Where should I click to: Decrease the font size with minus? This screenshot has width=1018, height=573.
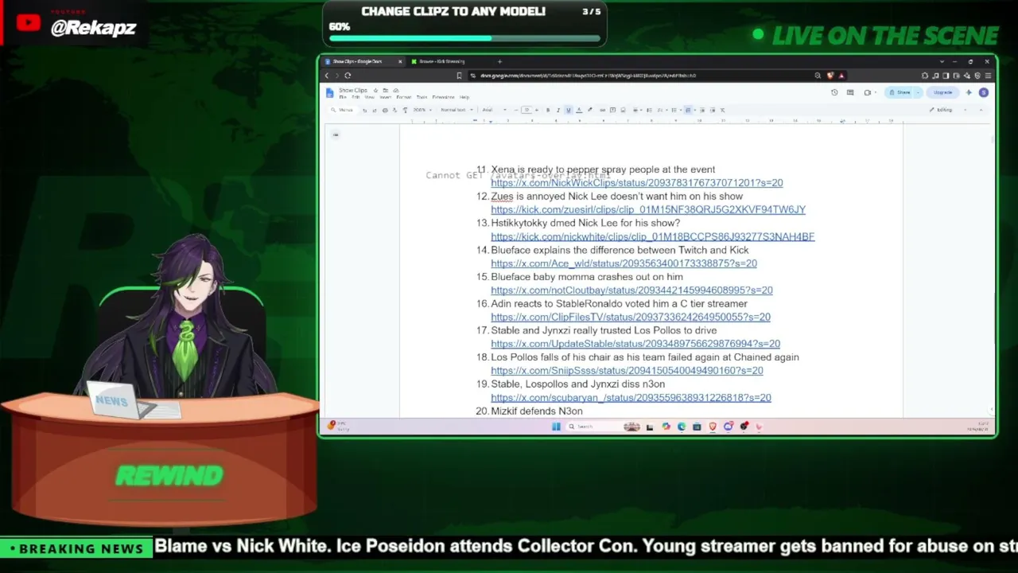pos(516,110)
